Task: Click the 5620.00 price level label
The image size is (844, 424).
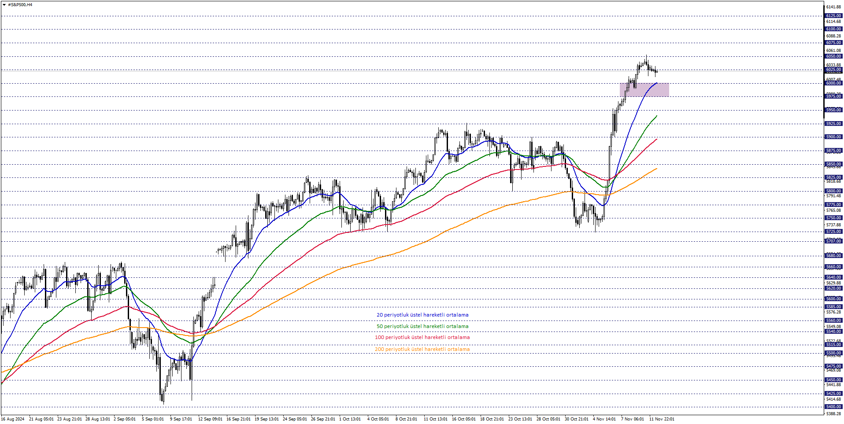Action: click(833, 288)
